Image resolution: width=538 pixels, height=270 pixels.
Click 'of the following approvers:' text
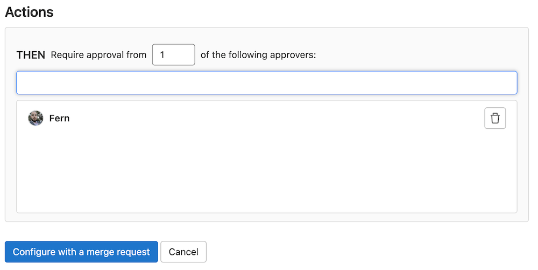[x=258, y=55]
